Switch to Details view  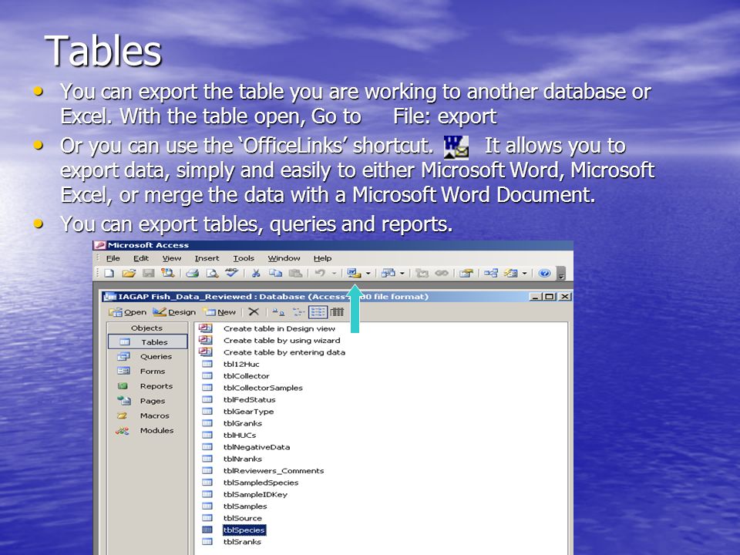point(337,312)
